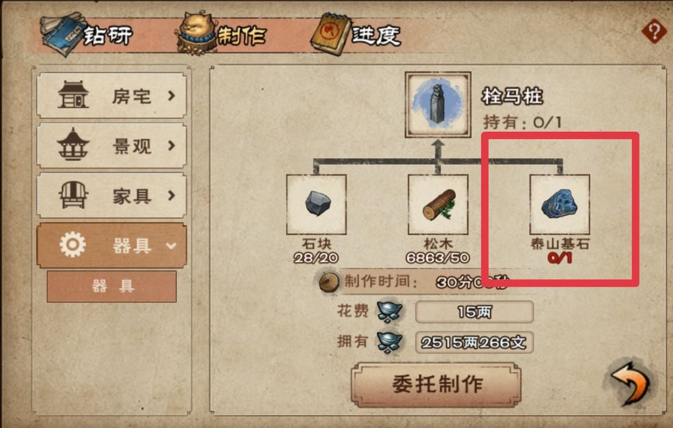This screenshot has height=428, width=673.
Task: Open the help question mark icon
Action: [654, 31]
